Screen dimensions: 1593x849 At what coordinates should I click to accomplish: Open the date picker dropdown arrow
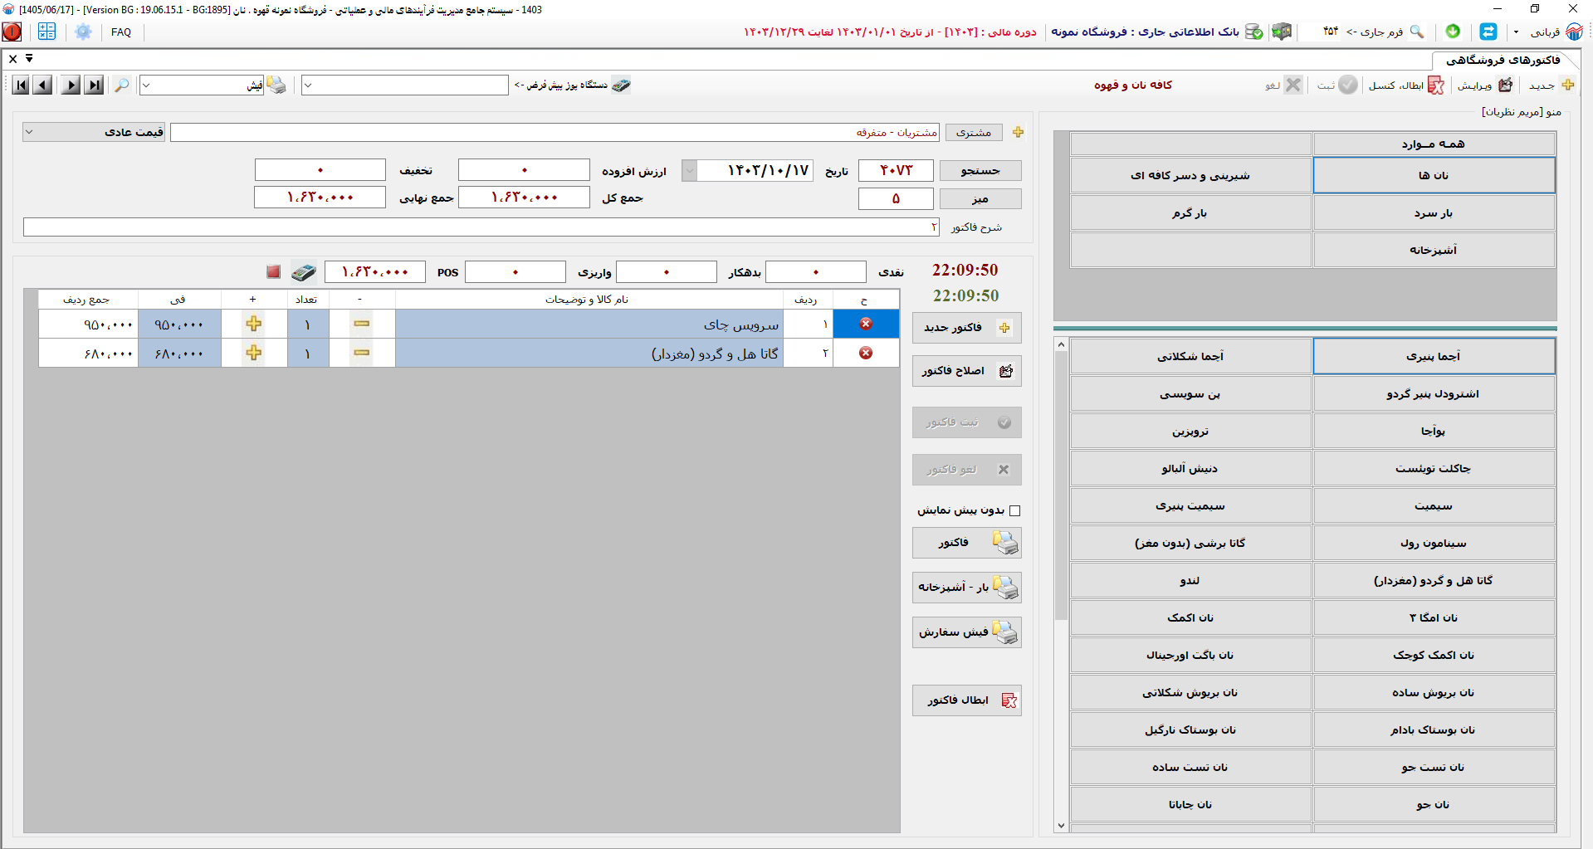click(x=689, y=170)
